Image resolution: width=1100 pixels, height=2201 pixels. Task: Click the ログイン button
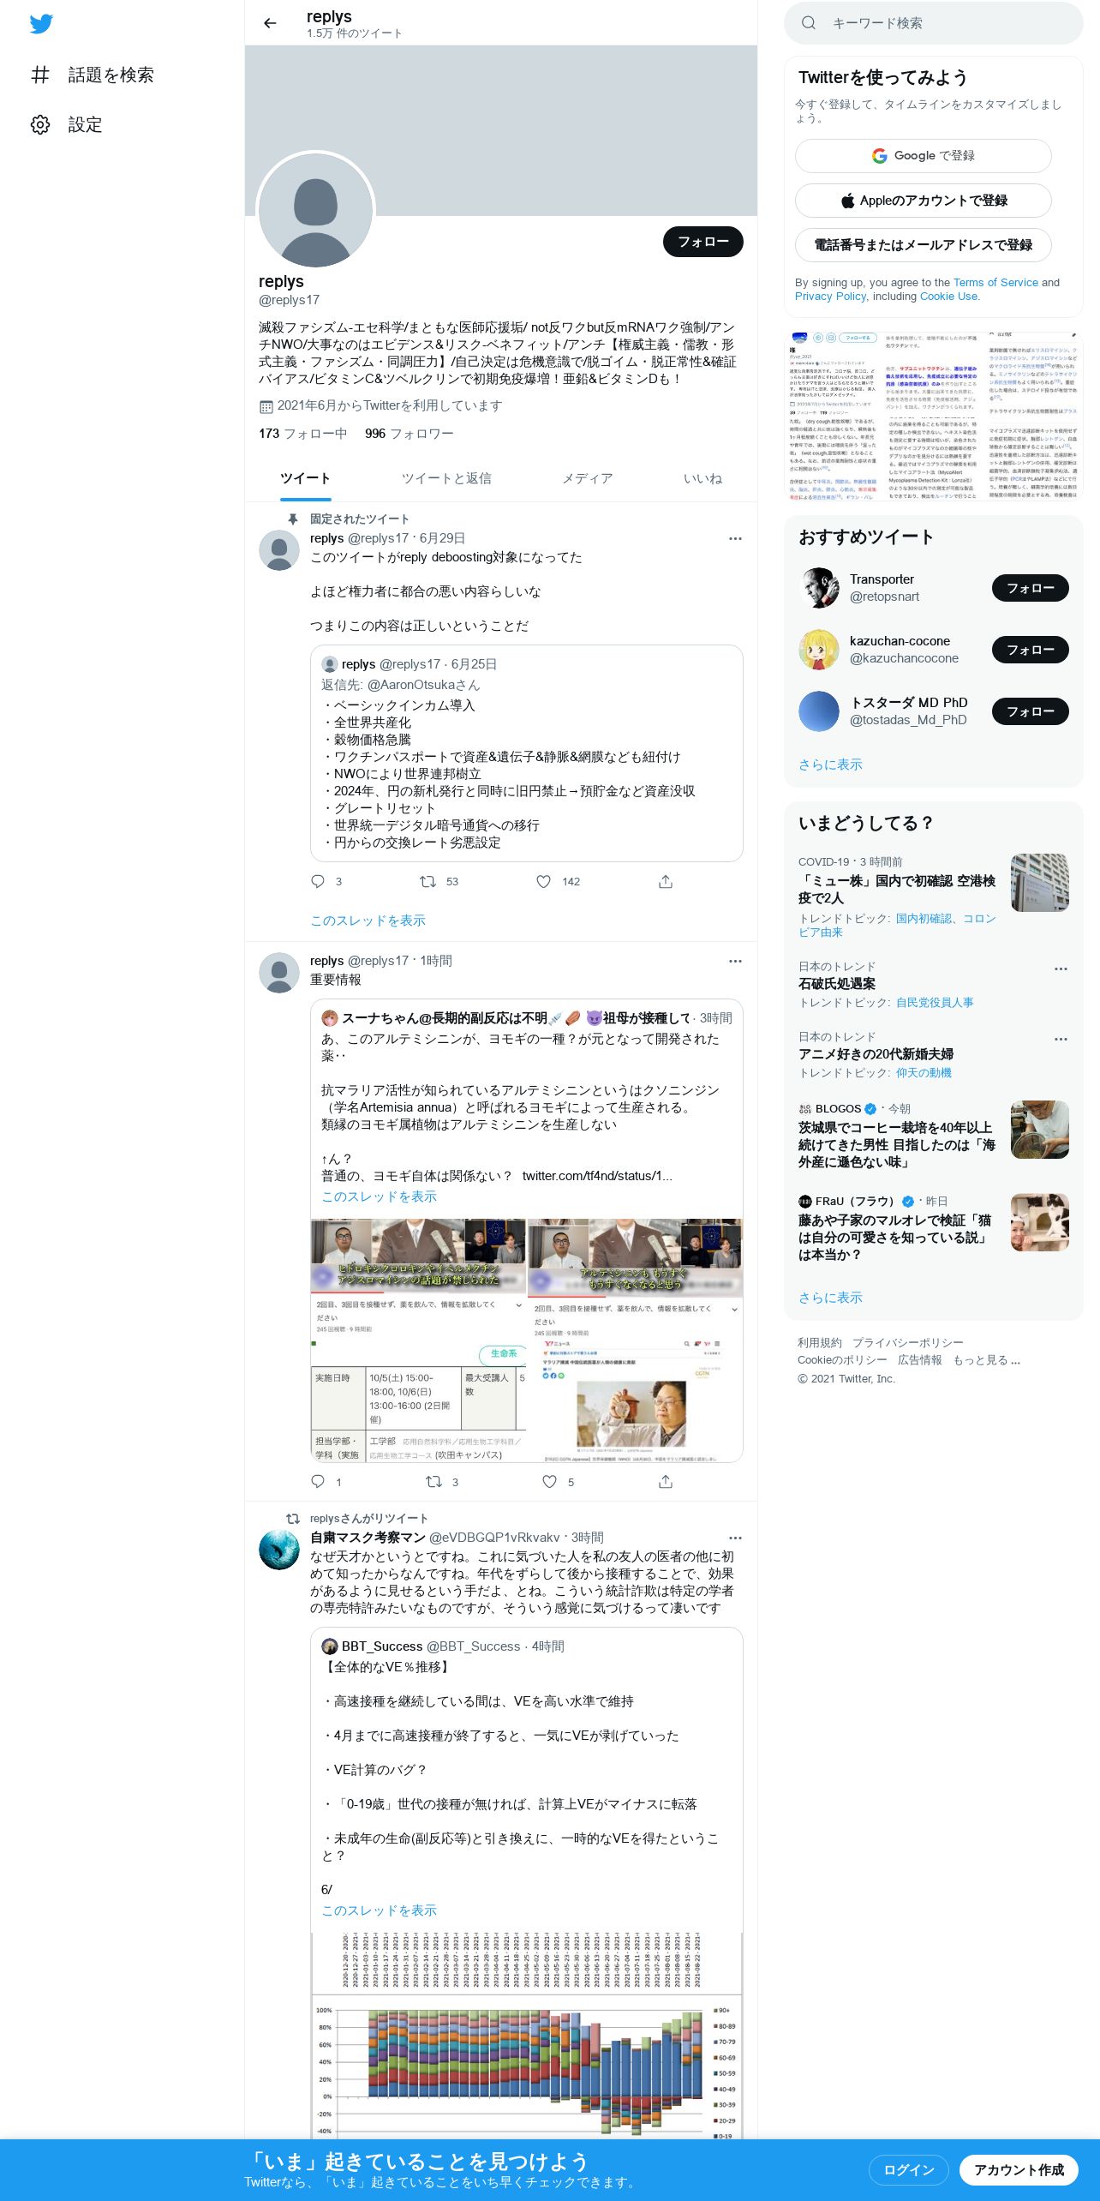[x=909, y=2170]
